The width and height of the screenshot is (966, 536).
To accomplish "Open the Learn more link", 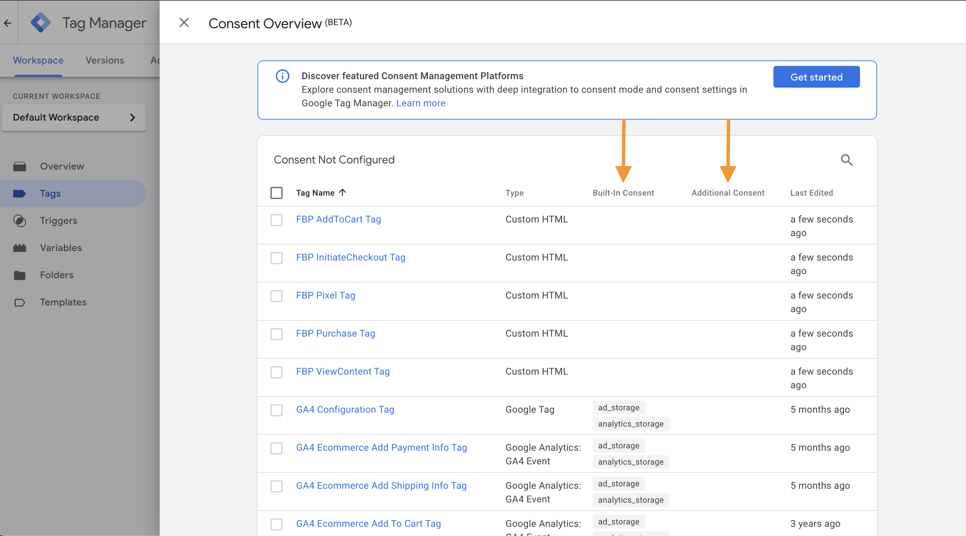I will [x=421, y=103].
